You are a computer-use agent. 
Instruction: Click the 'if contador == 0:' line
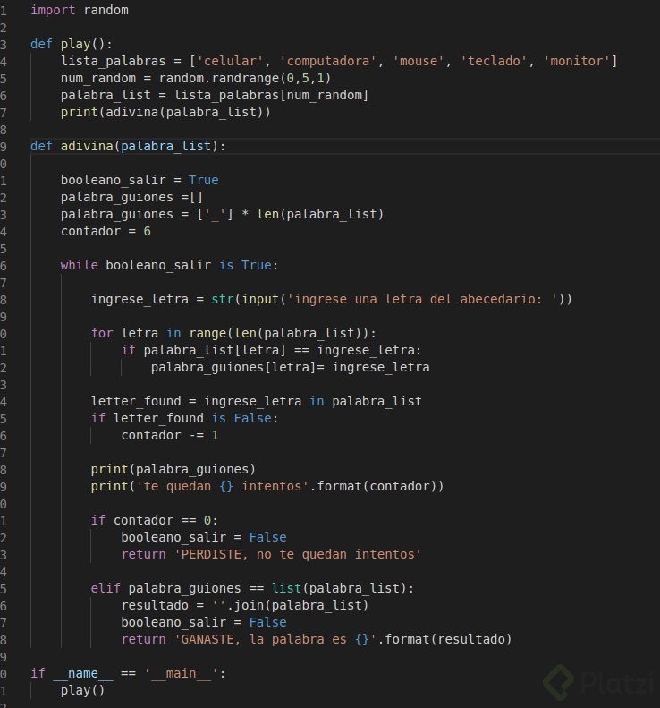coord(155,520)
